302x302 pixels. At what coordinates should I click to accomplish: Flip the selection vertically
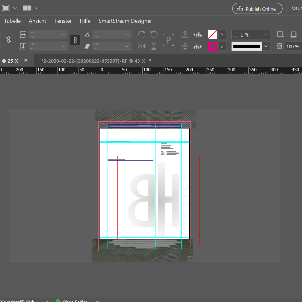coord(154,46)
